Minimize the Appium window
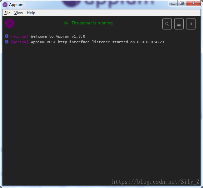203x188 pixels. (x=173, y=3)
